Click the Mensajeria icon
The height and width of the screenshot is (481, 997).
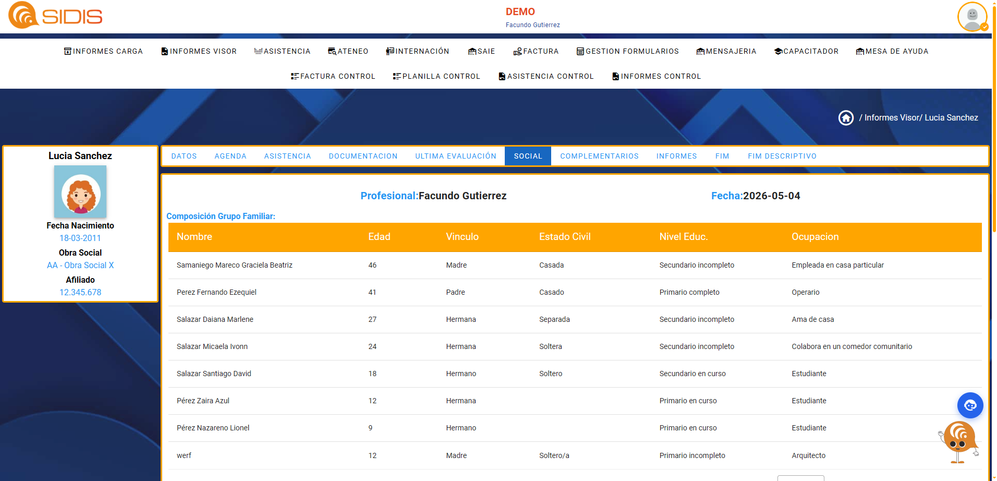(x=701, y=51)
